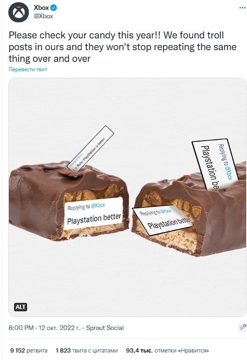The height and width of the screenshot is (361, 247).
Task: Open 1 823 твита с цитатами
Action: 87,350
